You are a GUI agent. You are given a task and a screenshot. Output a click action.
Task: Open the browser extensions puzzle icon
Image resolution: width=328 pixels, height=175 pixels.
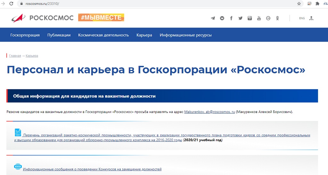click(317, 4)
